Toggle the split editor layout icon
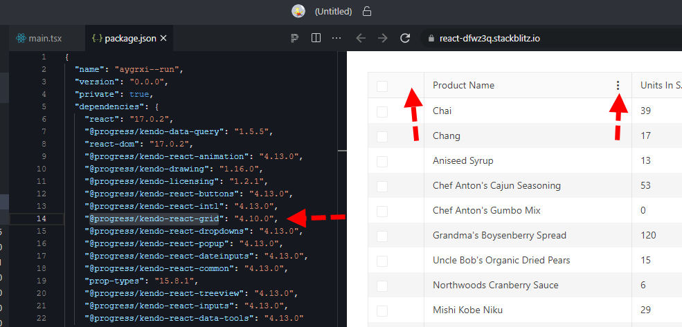The height and width of the screenshot is (327, 682). point(316,38)
